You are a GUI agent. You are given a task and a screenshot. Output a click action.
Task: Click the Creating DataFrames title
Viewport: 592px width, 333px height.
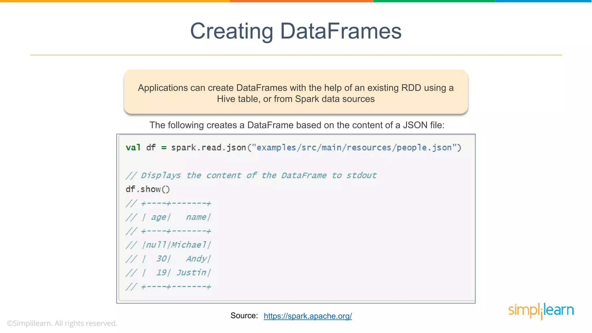pyautogui.click(x=296, y=31)
